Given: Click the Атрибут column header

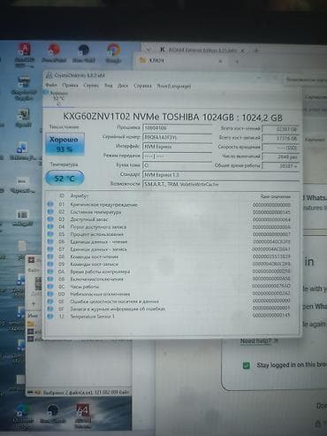Looking at the screenshot, I should point(79,195).
